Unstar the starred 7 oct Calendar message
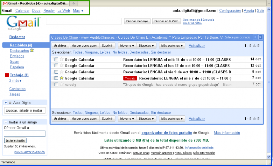This screenshot has width=273, height=166. tap(62, 78)
